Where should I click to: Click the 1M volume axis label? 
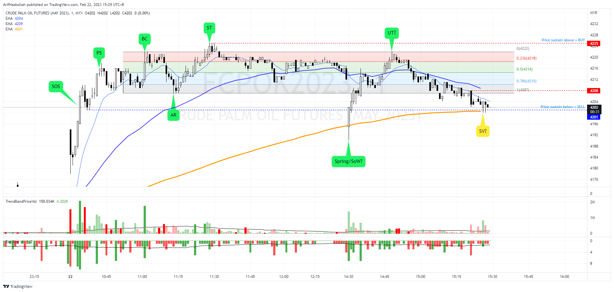coord(592,218)
